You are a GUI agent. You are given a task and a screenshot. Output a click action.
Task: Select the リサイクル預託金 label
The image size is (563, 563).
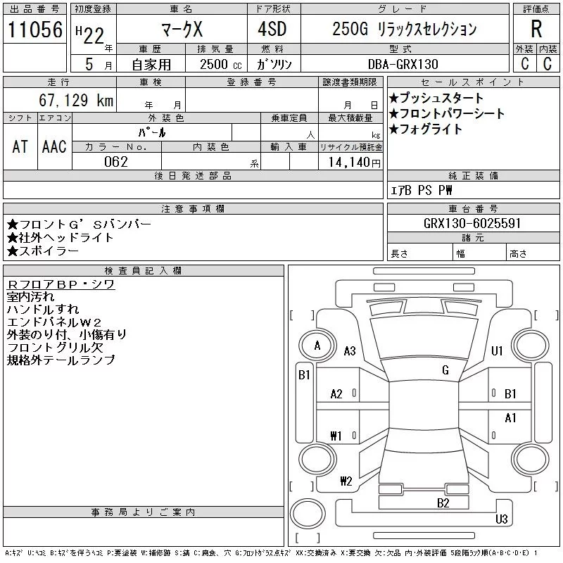tap(350, 147)
